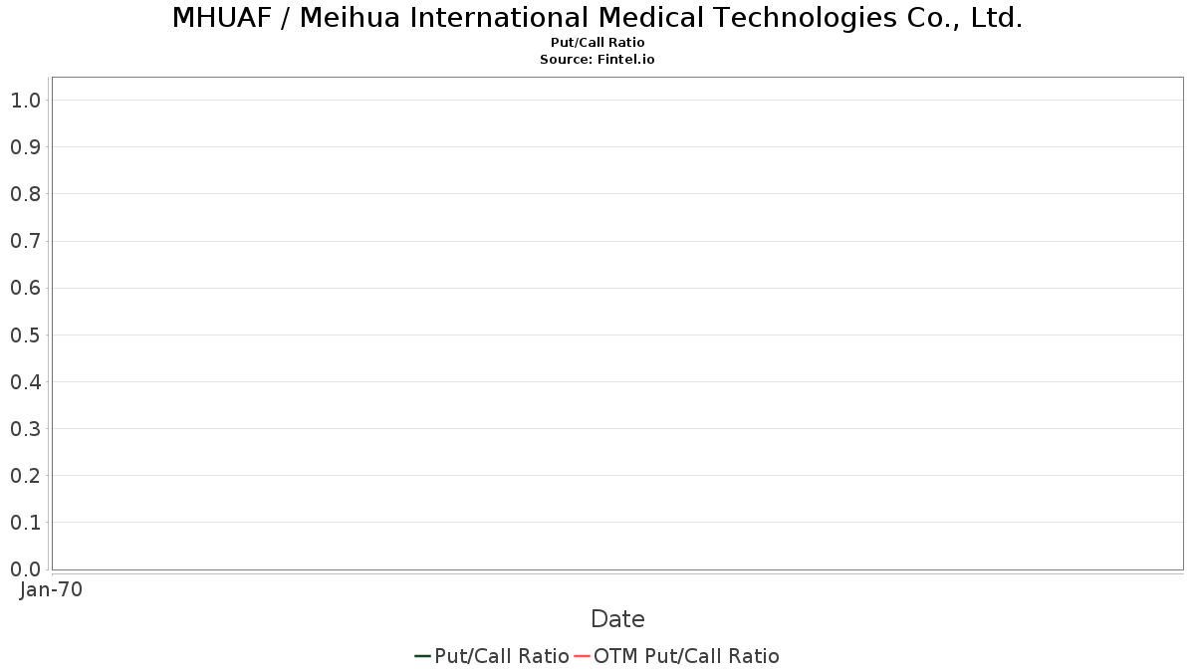
Task: Click the 1.0 y-axis tick label
Action: pyautogui.click(x=25, y=101)
